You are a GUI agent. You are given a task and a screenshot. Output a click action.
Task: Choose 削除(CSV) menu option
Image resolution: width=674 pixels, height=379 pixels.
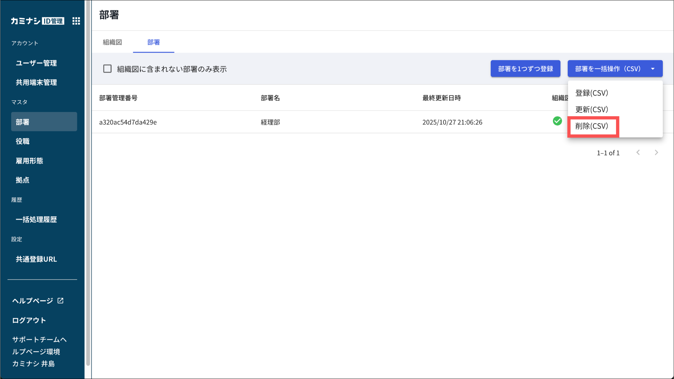[591, 126]
